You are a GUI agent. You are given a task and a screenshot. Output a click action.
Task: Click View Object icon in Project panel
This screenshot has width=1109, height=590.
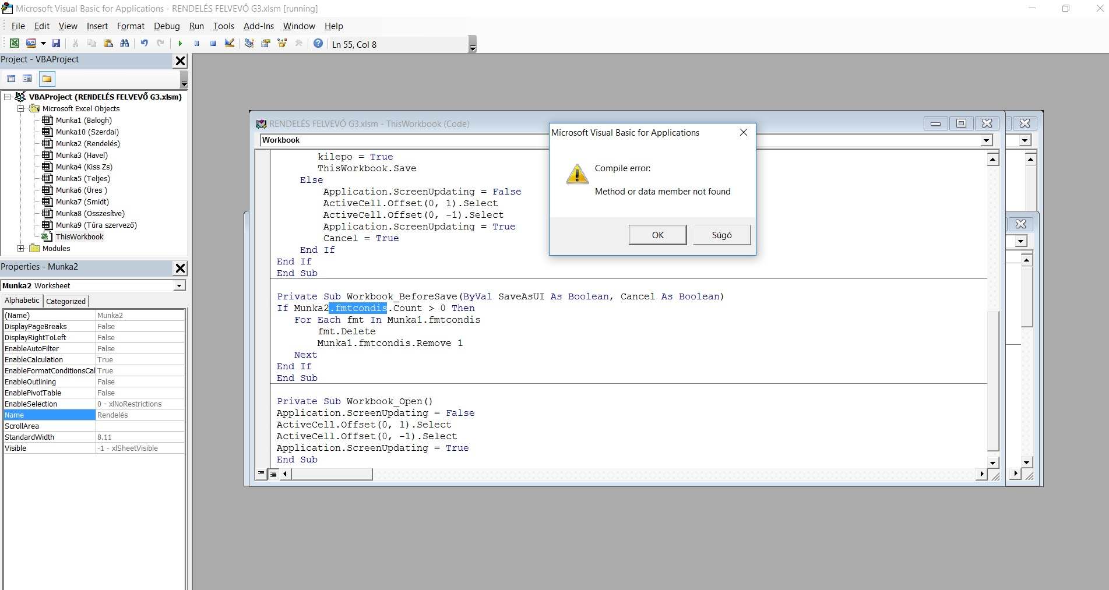pyautogui.click(x=27, y=79)
